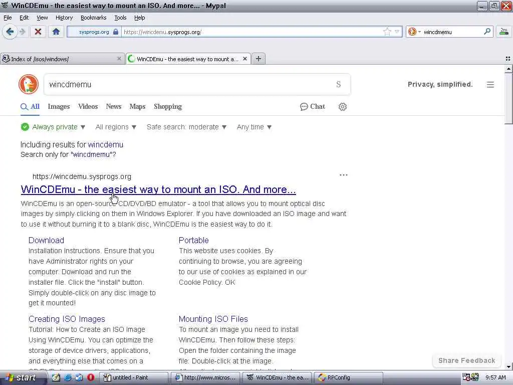Image resolution: width=513 pixels, height=385 pixels.
Task: Close the 'Index of /isos/windows/' tab
Action: tap(119, 59)
